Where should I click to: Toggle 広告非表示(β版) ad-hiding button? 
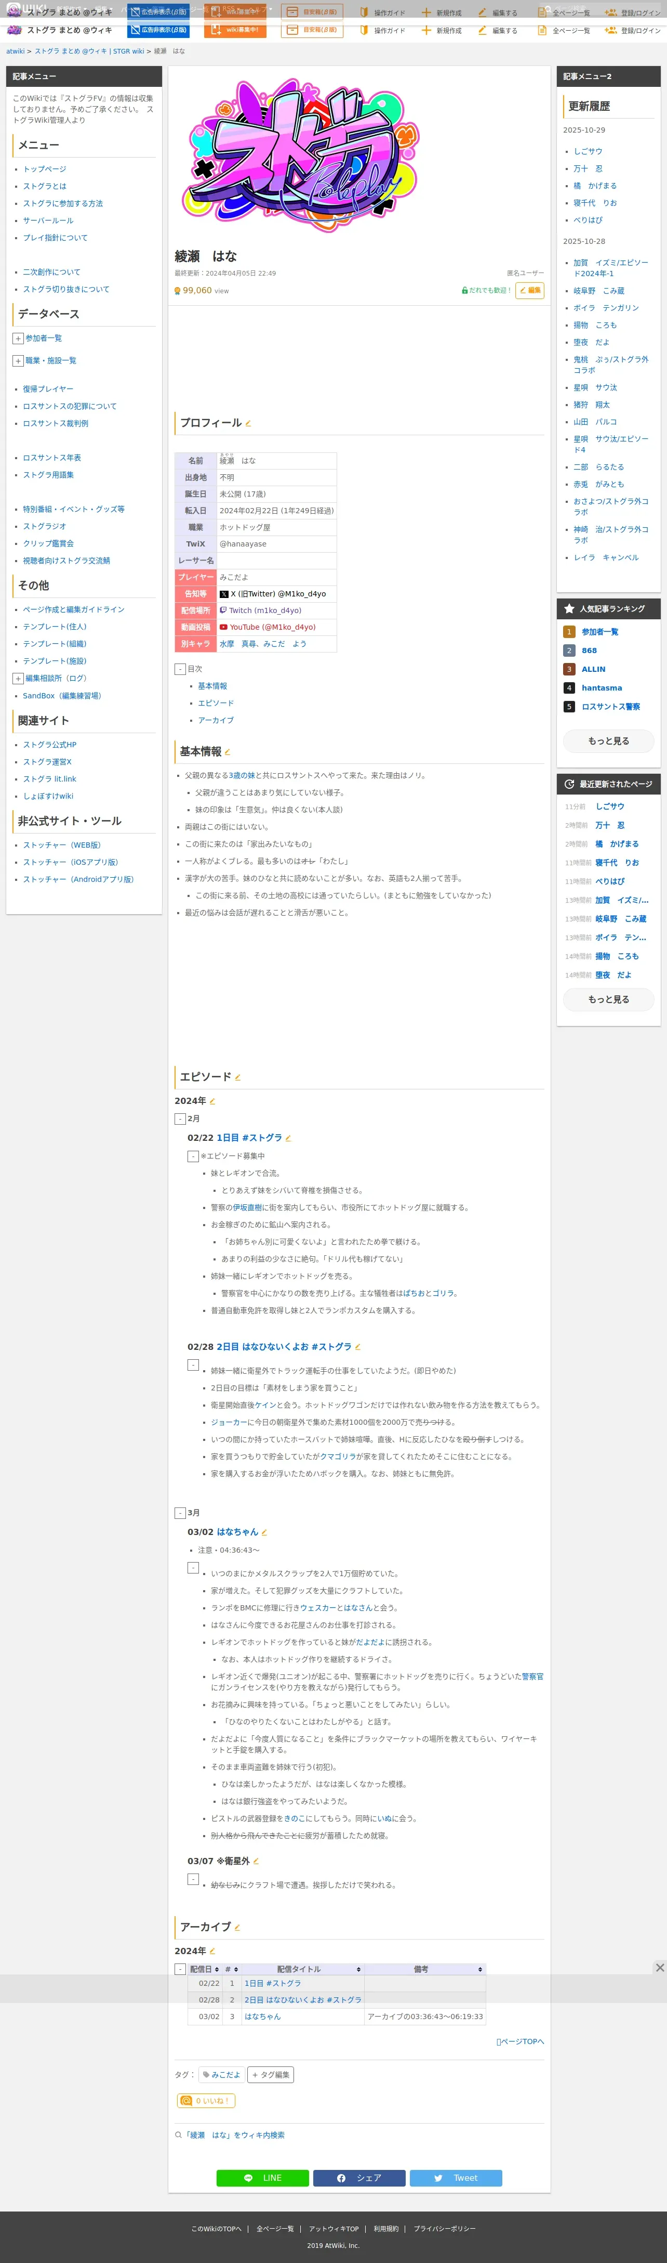pos(159,30)
